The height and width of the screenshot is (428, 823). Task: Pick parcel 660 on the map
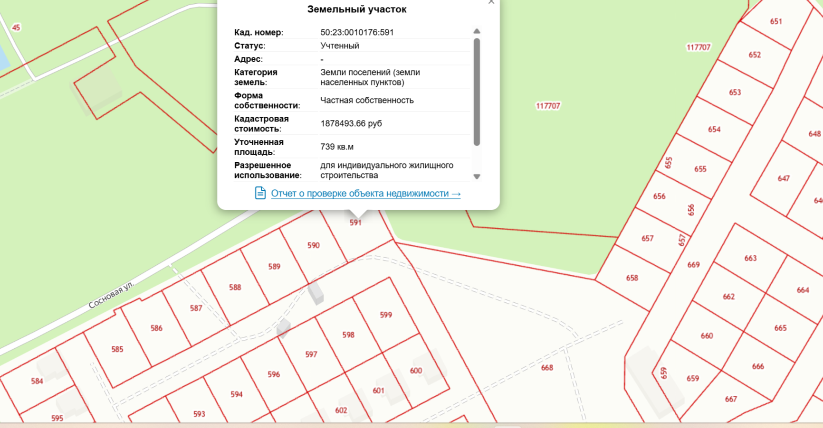pos(707,336)
